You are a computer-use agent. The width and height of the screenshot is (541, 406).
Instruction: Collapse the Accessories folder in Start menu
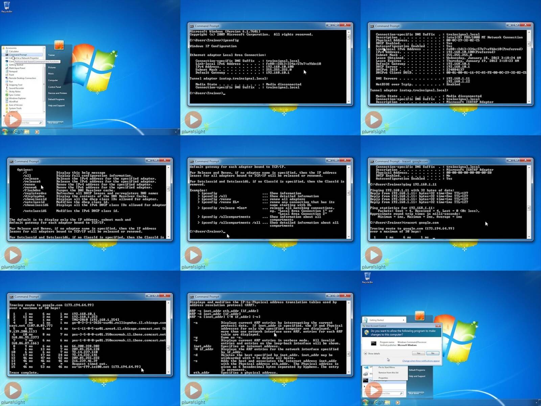11,48
